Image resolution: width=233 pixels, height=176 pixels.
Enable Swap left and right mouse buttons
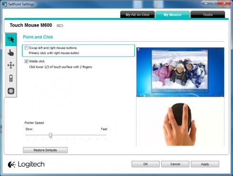(26, 48)
